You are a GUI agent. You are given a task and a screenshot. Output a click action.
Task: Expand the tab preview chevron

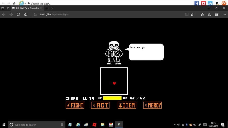click(52, 8)
